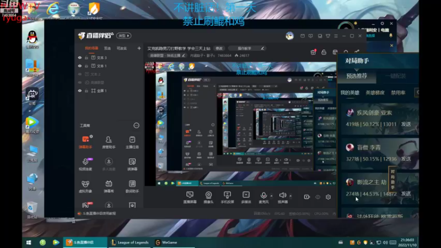Open the 主播任务 tool

tap(132, 142)
